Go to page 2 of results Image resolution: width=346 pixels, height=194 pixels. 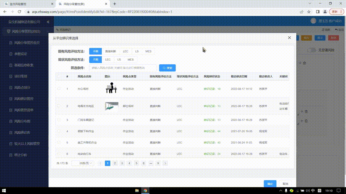[x=115, y=163]
